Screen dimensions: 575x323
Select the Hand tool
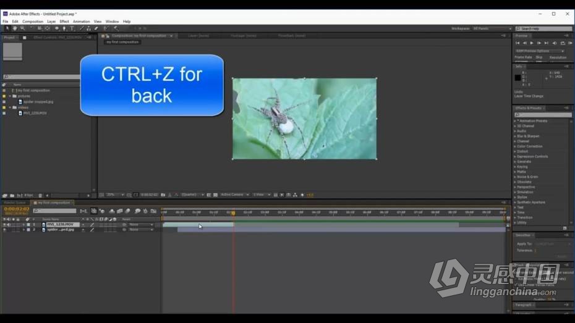[15, 28]
